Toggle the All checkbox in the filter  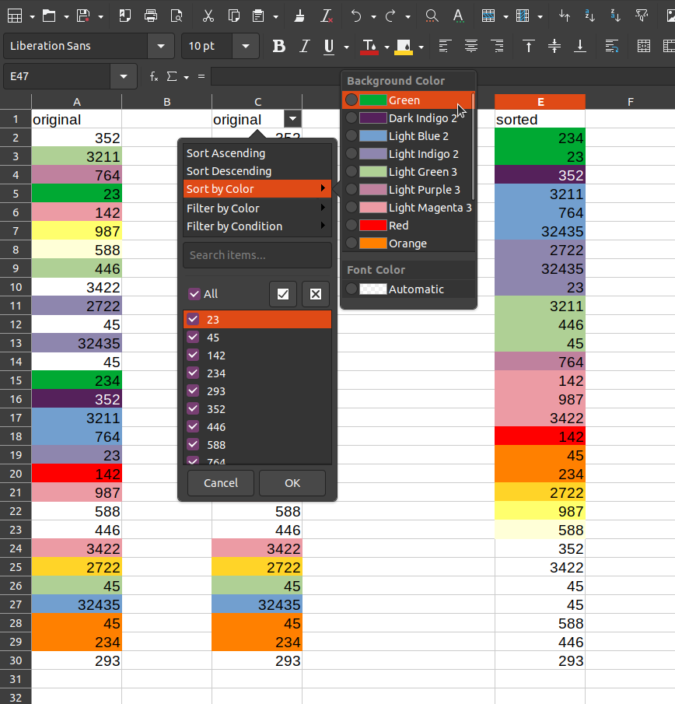click(x=193, y=293)
